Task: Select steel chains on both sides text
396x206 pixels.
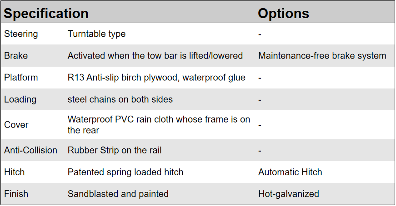Action: click(x=120, y=99)
